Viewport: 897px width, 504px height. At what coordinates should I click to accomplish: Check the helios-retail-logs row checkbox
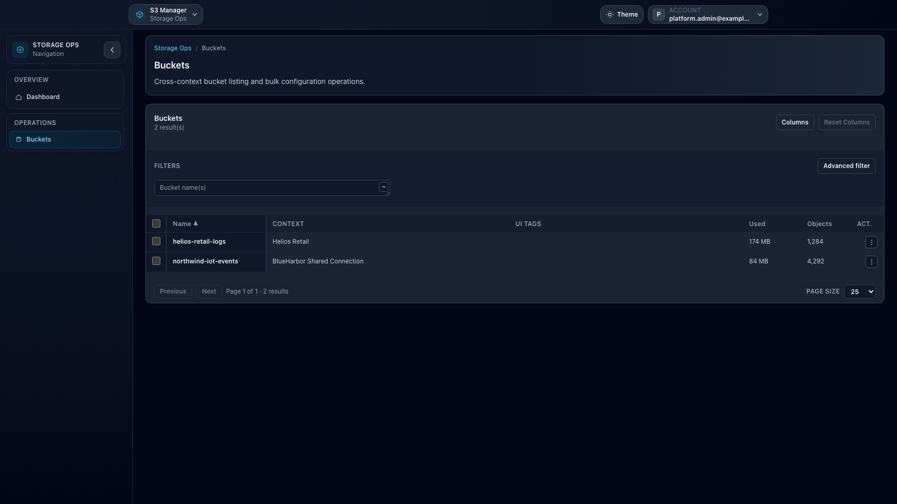[x=156, y=242]
